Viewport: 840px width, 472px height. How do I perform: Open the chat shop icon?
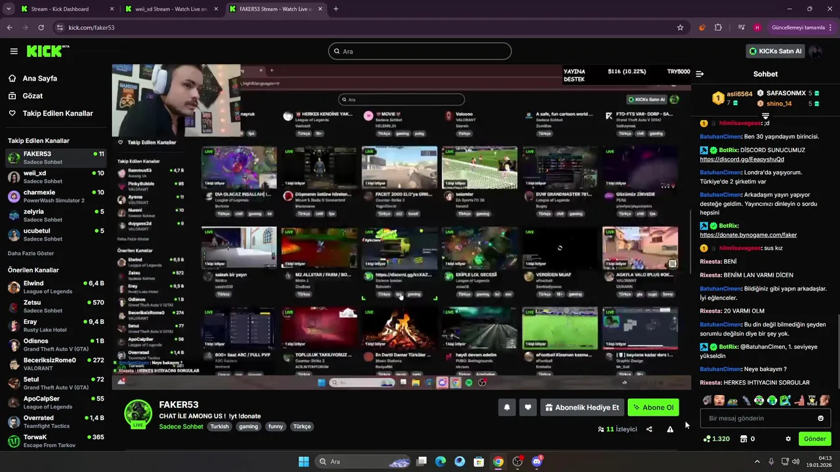click(744, 439)
